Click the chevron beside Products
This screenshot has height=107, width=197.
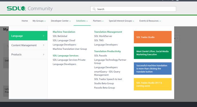[x=43, y=55]
